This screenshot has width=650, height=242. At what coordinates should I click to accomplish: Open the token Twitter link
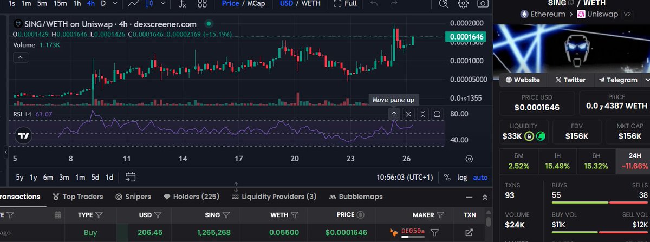pos(570,80)
